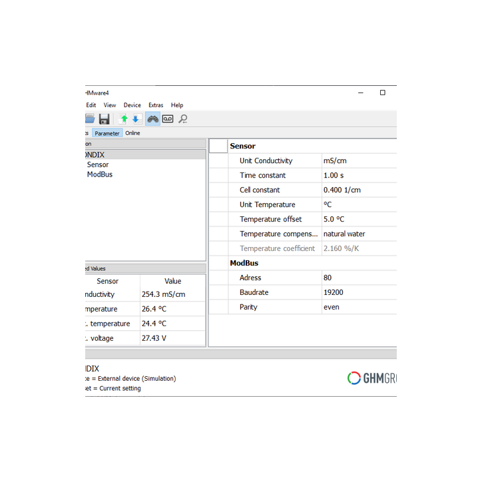Click the 26.4 °C measured value

pyautogui.click(x=154, y=309)
